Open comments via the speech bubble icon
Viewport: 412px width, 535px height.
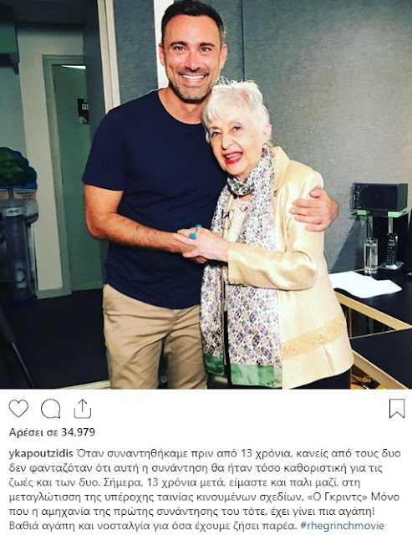(50, 409)
